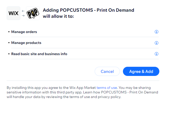Open the info icon for Manage products
This screenshot has width=169, height=114.
pos(157,43)
